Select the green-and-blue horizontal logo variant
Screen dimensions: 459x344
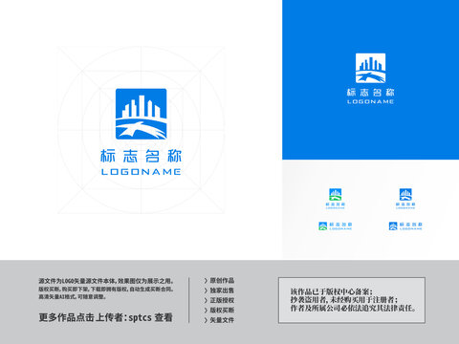click(336, 226)
